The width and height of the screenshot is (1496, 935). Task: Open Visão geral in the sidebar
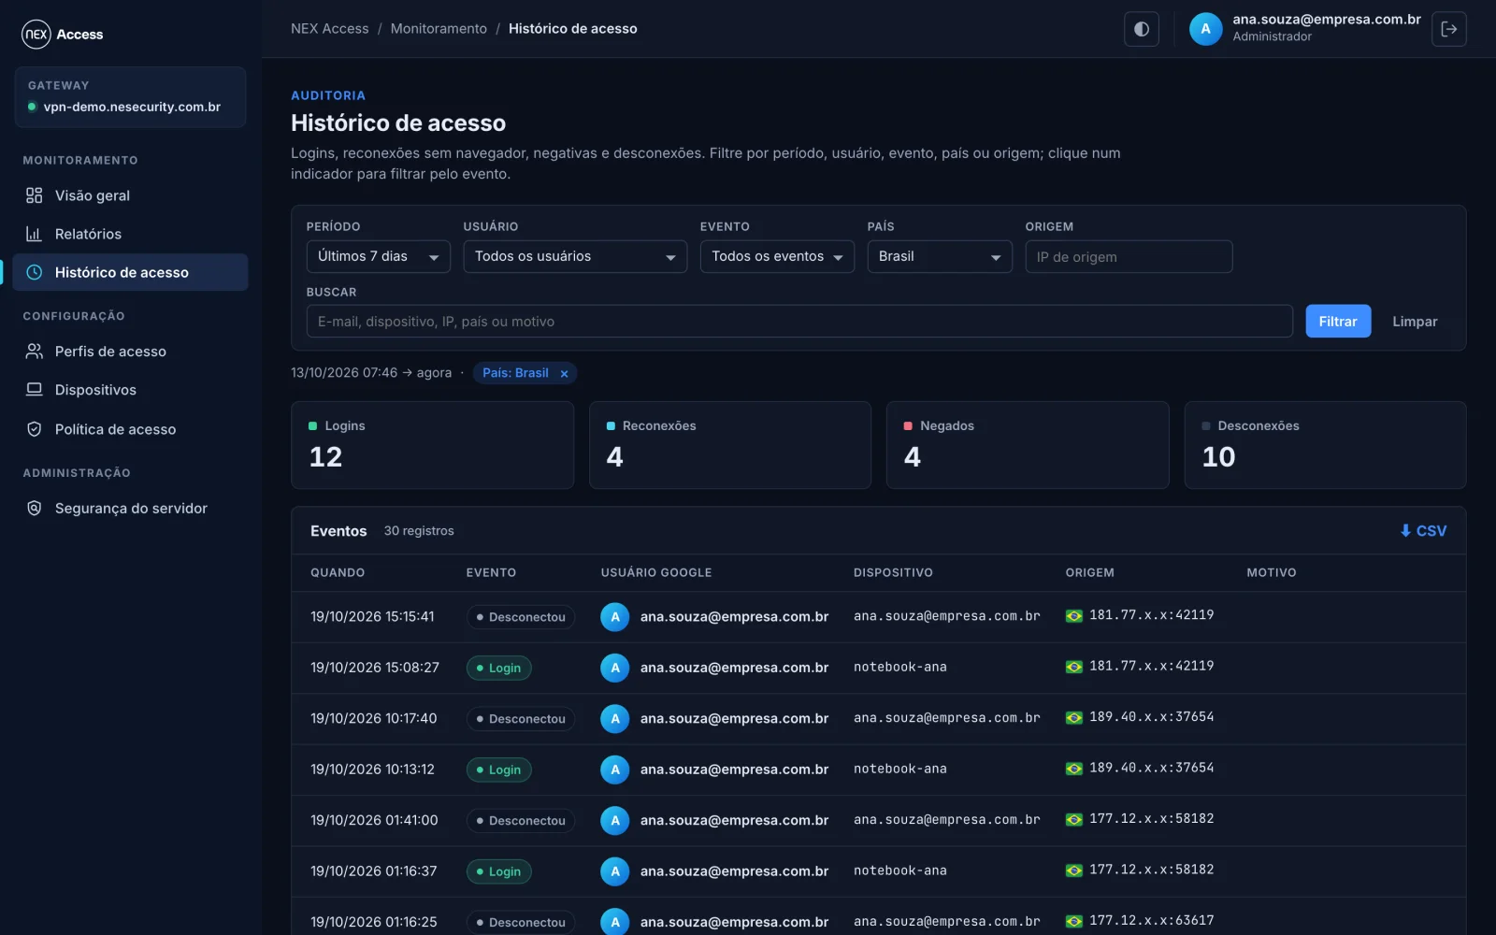coord(130,195)
